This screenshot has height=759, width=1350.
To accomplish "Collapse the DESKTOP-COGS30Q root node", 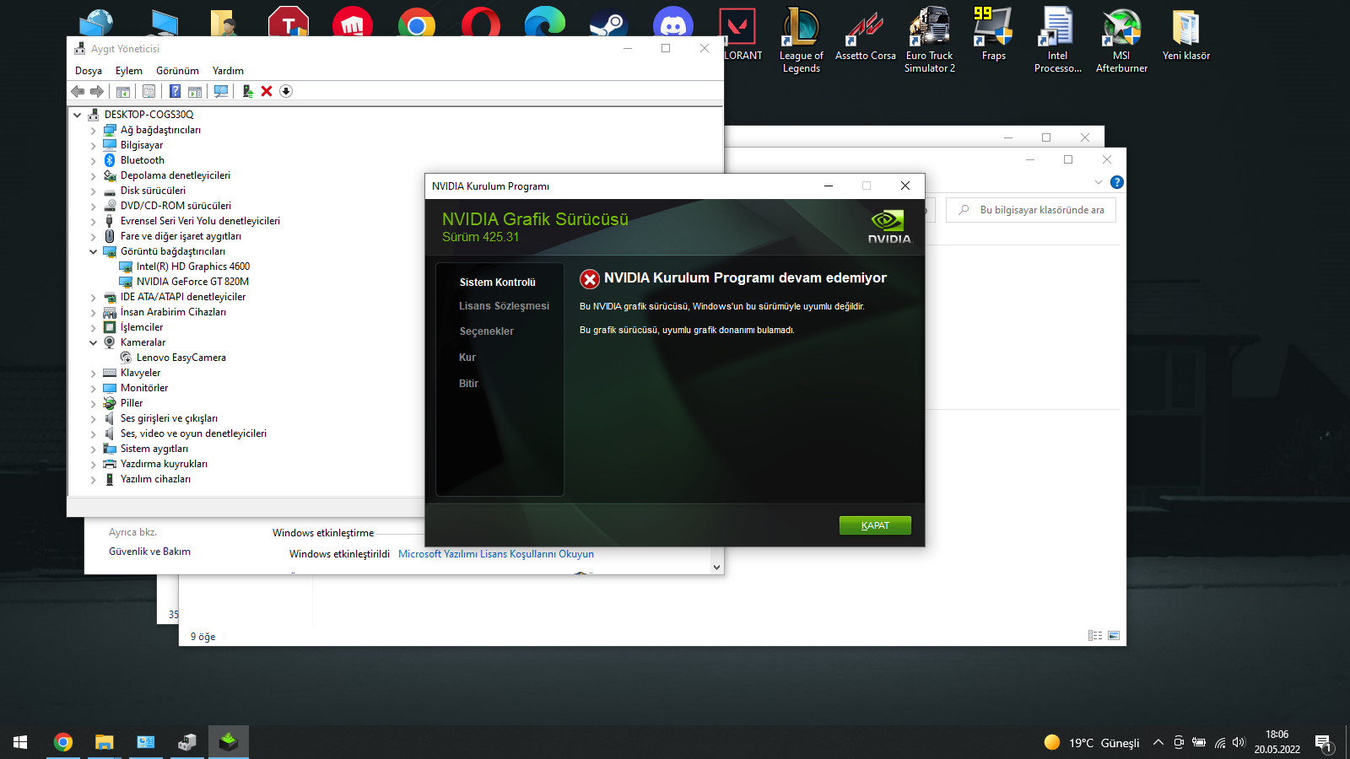I will (x=78, y=115).
